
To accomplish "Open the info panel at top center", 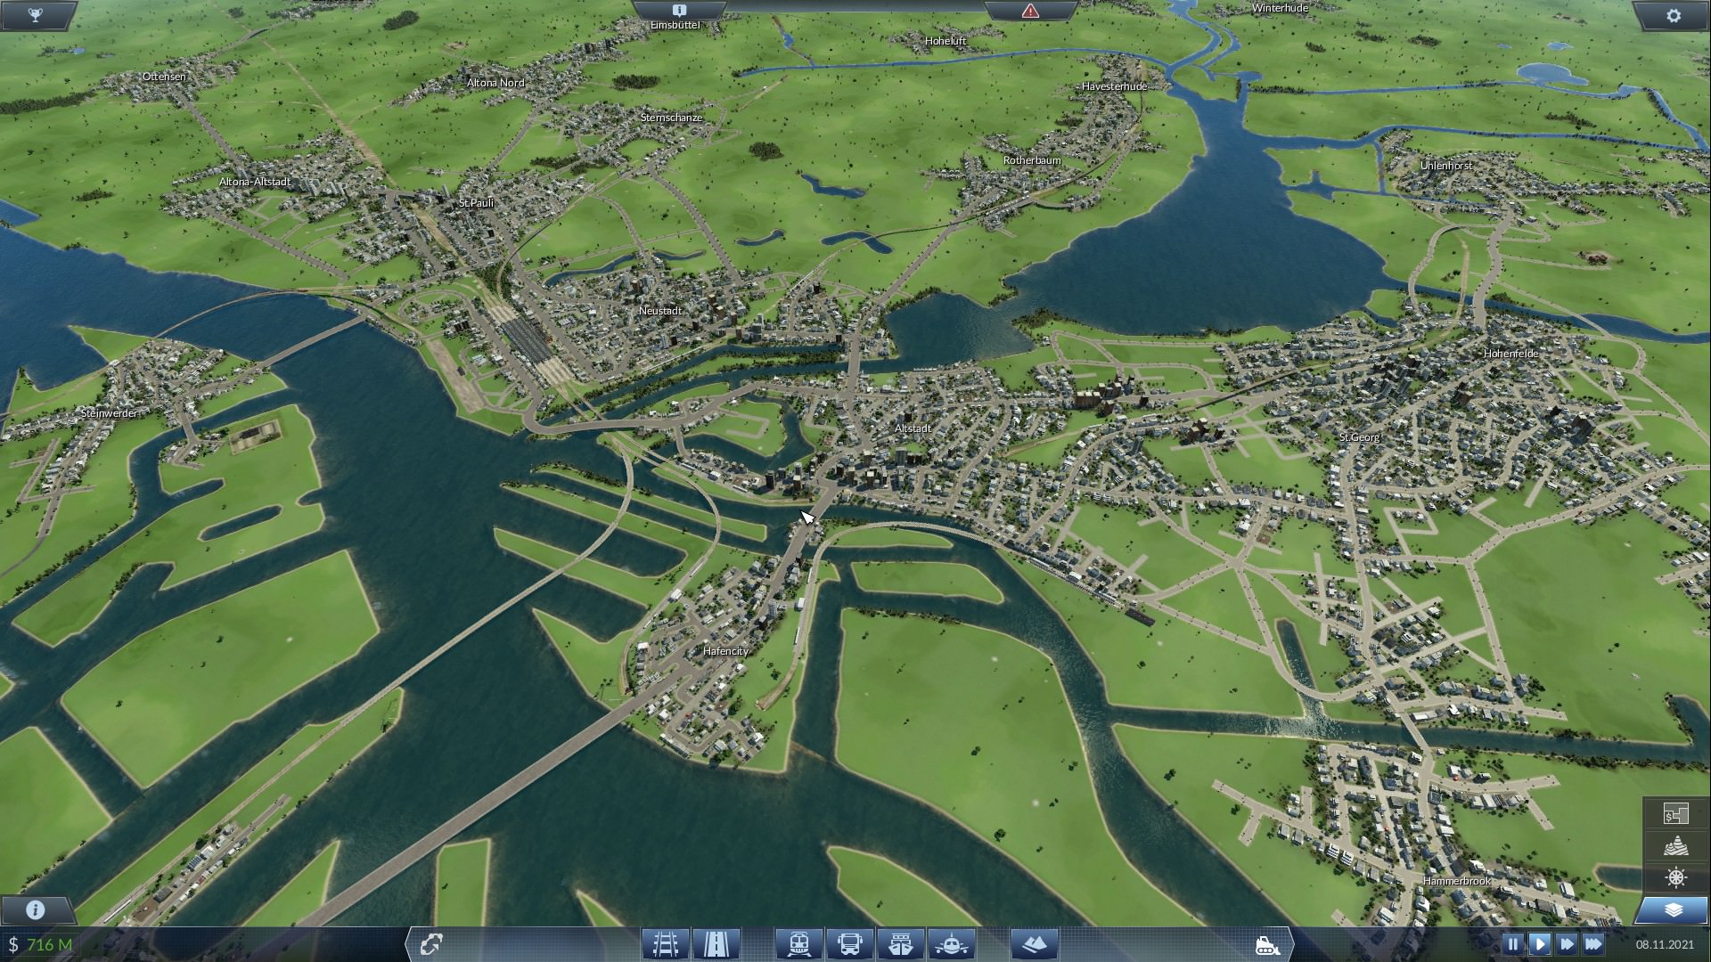I will click(x=679, y=10).
